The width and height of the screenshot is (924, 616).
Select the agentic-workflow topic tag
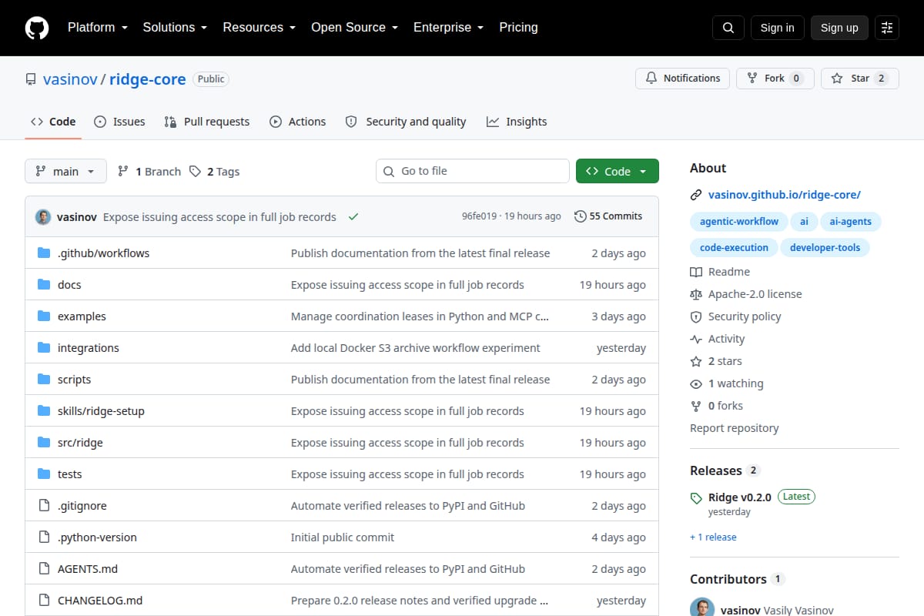739,222
